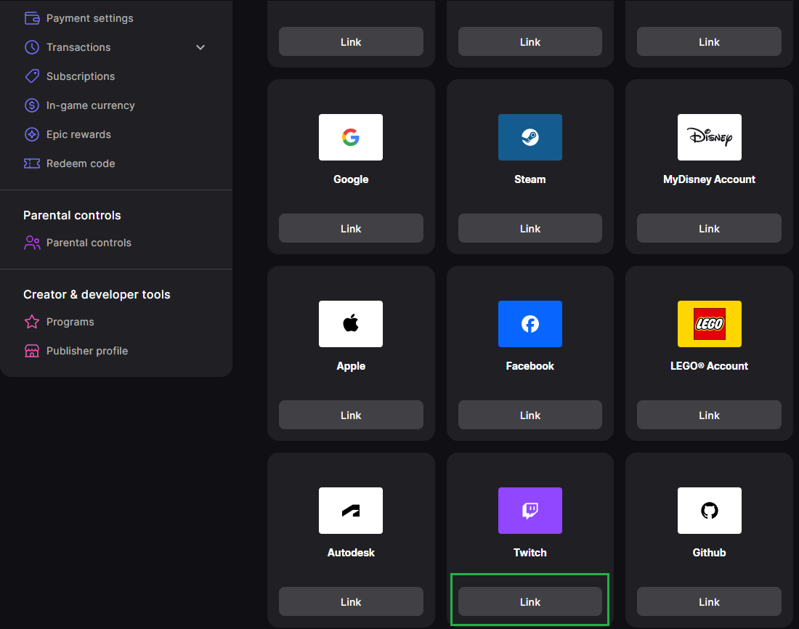
Task: Go to Subscriptions
Action: 81,76
